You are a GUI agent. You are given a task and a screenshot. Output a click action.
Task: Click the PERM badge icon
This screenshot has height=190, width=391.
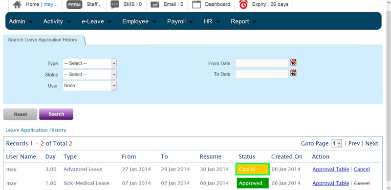click(74, 4)
